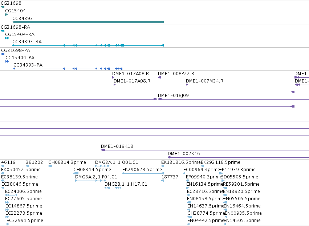Select the EC27605.5prime label

click(x=24, y=199)
